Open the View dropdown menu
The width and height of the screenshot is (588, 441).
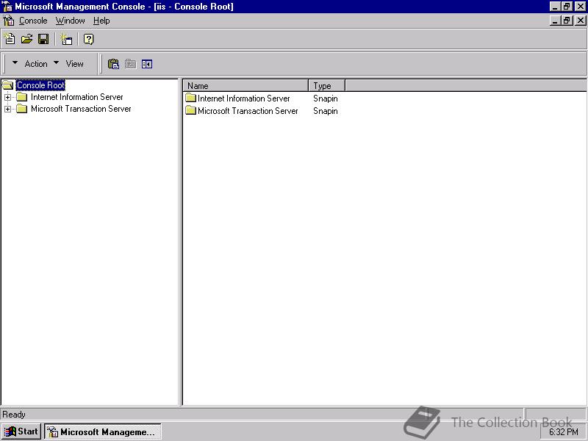point(68,64)
